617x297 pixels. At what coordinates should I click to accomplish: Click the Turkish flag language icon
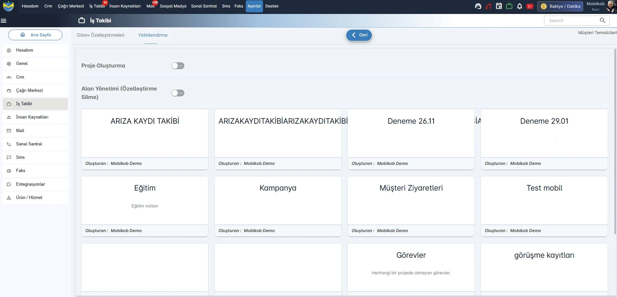pos(530,6)
